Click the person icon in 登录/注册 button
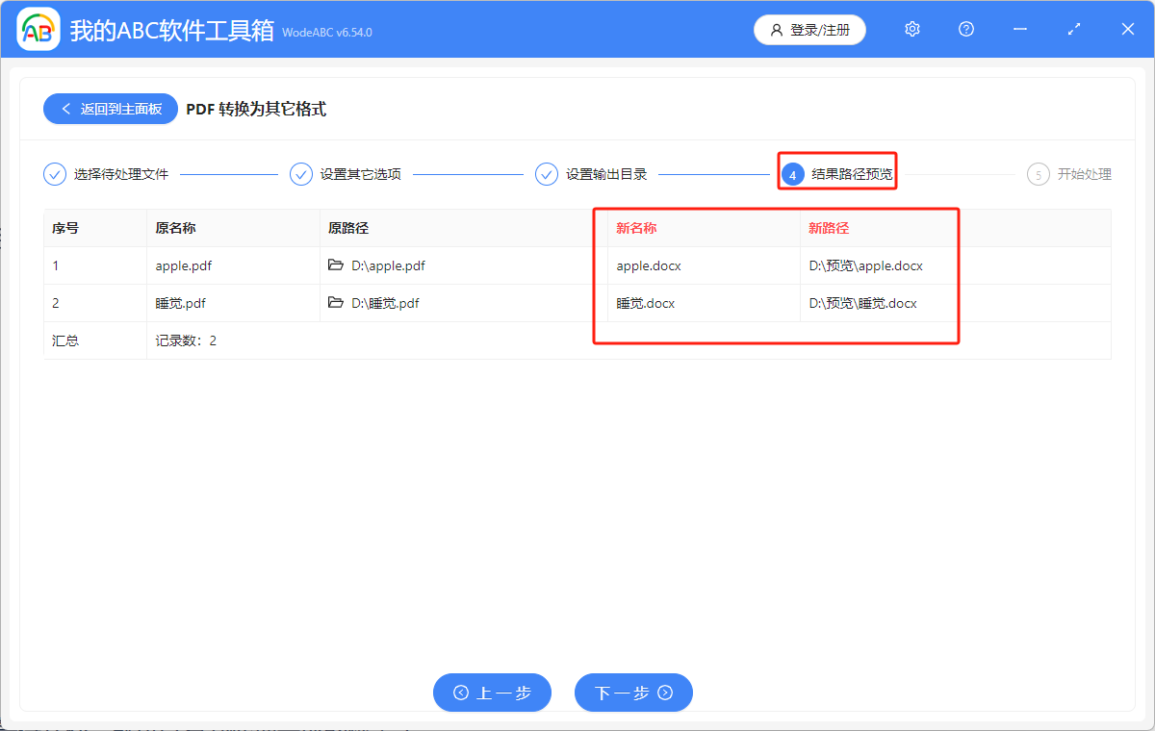 point(776,30)
